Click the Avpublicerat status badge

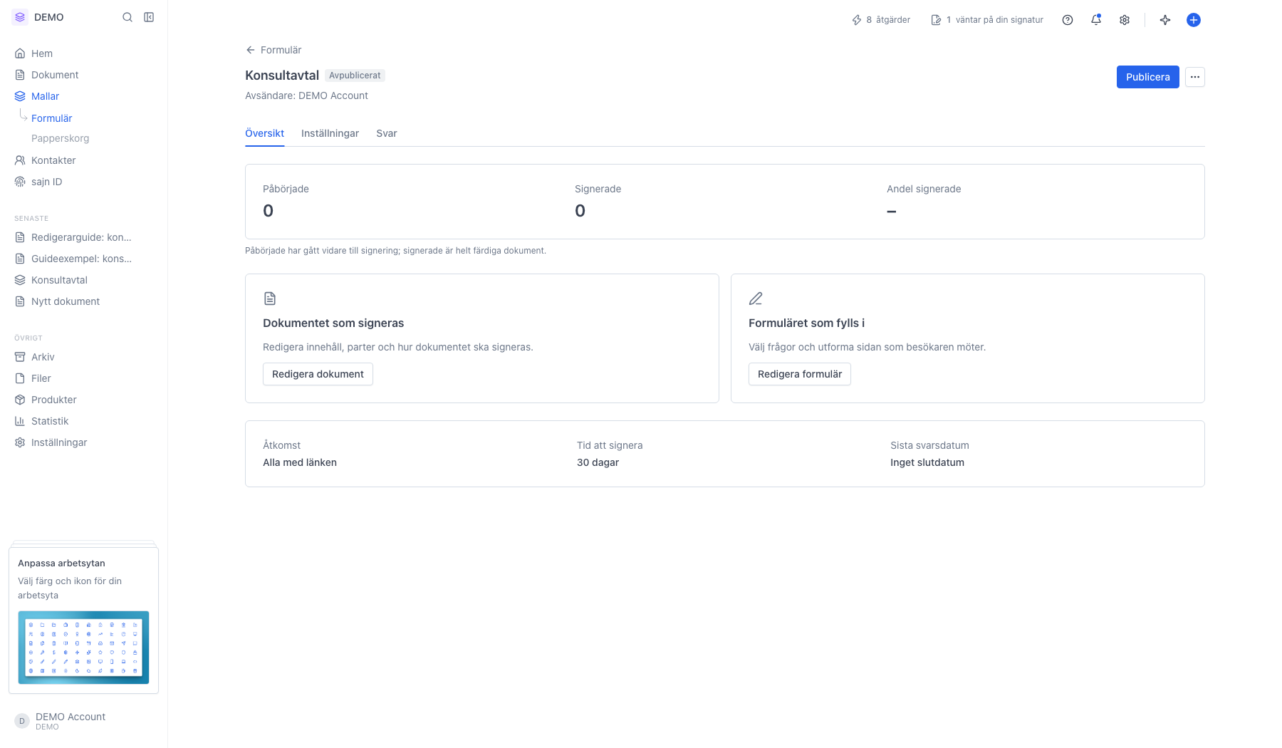click(355, 76)
